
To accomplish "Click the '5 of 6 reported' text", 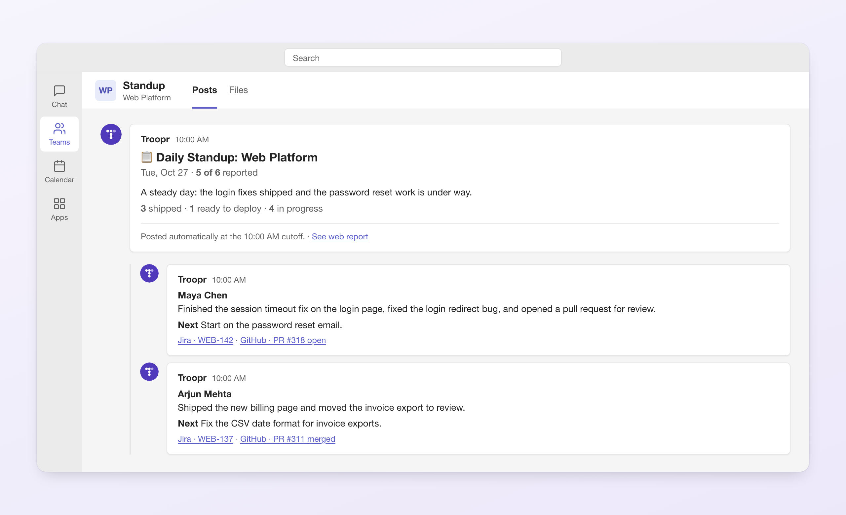I will 227,172.
